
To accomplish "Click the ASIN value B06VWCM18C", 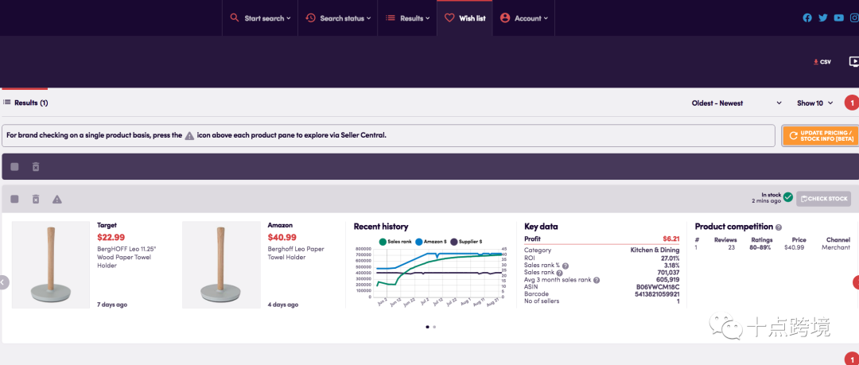I will 658,286.
